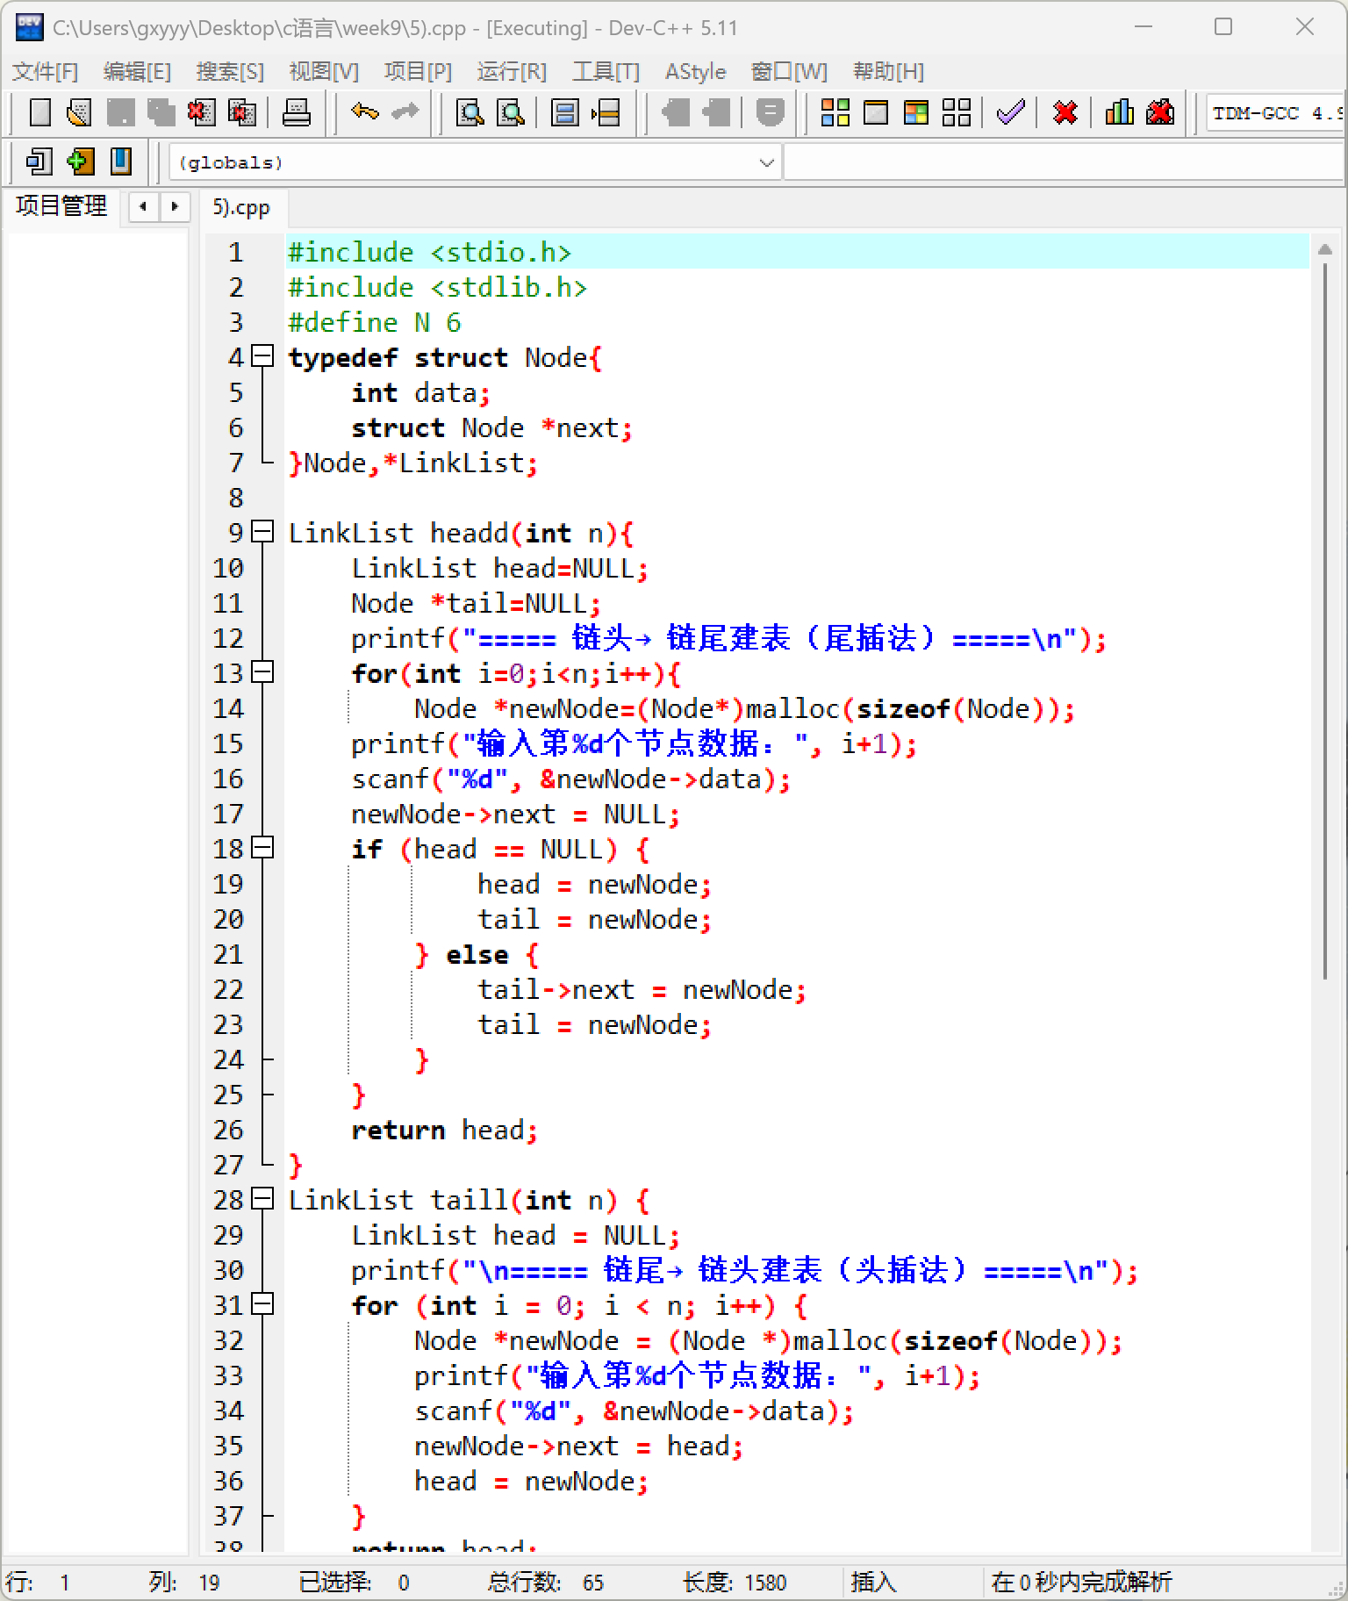Click the vertical scrollbar thumb in editor
This screenshot has width=1348, height=1601.
pos(1324,621)
